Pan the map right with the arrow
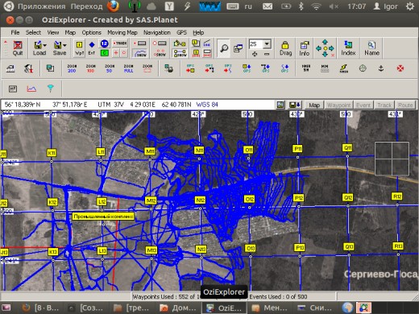 click(x=331, y=48)
